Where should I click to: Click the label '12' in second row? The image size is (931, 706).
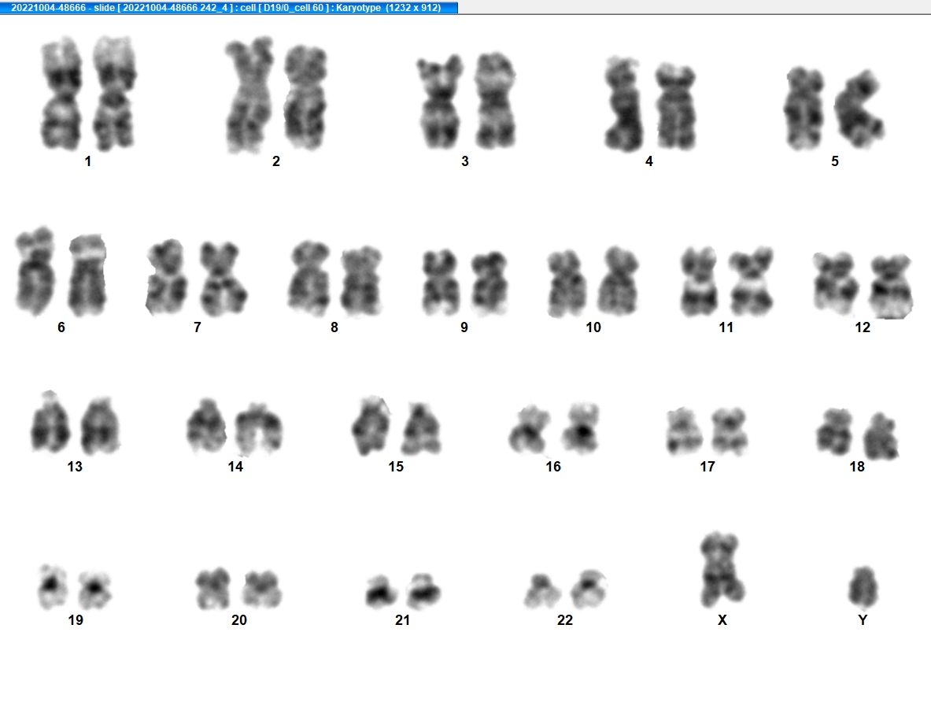(x=863, y=327)
